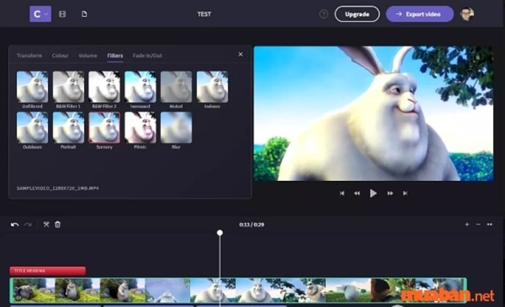505x307 pixels.
Task: Open the Clipchamp logo menu dropdown
Action: [40, 14]
